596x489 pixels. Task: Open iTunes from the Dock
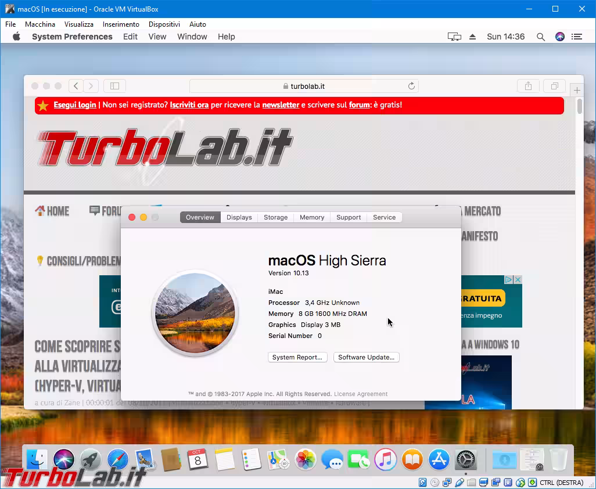tap(385, 460)
